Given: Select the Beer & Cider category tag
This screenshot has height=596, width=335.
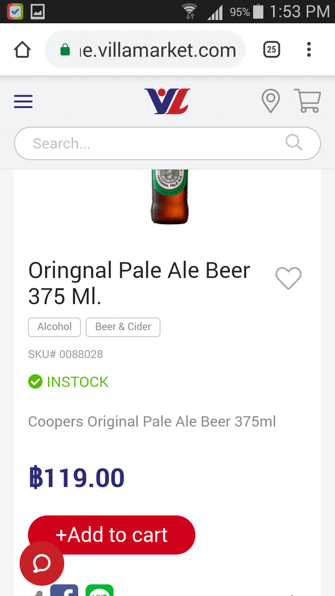Looking at the screenshot, I should (x=123, y=327).
